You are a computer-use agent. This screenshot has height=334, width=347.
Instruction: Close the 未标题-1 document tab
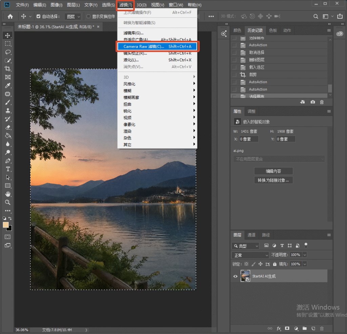[x=98, y=27]
